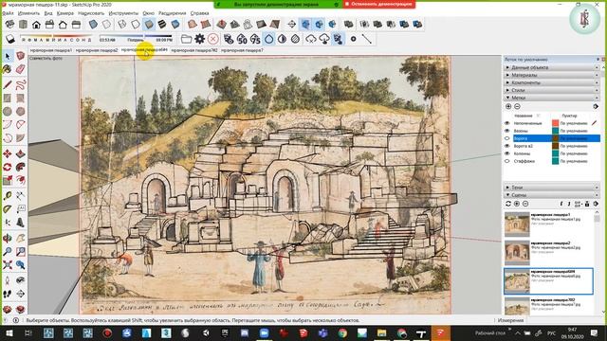Open the folder icon in toolbar
Viewport: 607px width, 341px height.
[186, 39]
